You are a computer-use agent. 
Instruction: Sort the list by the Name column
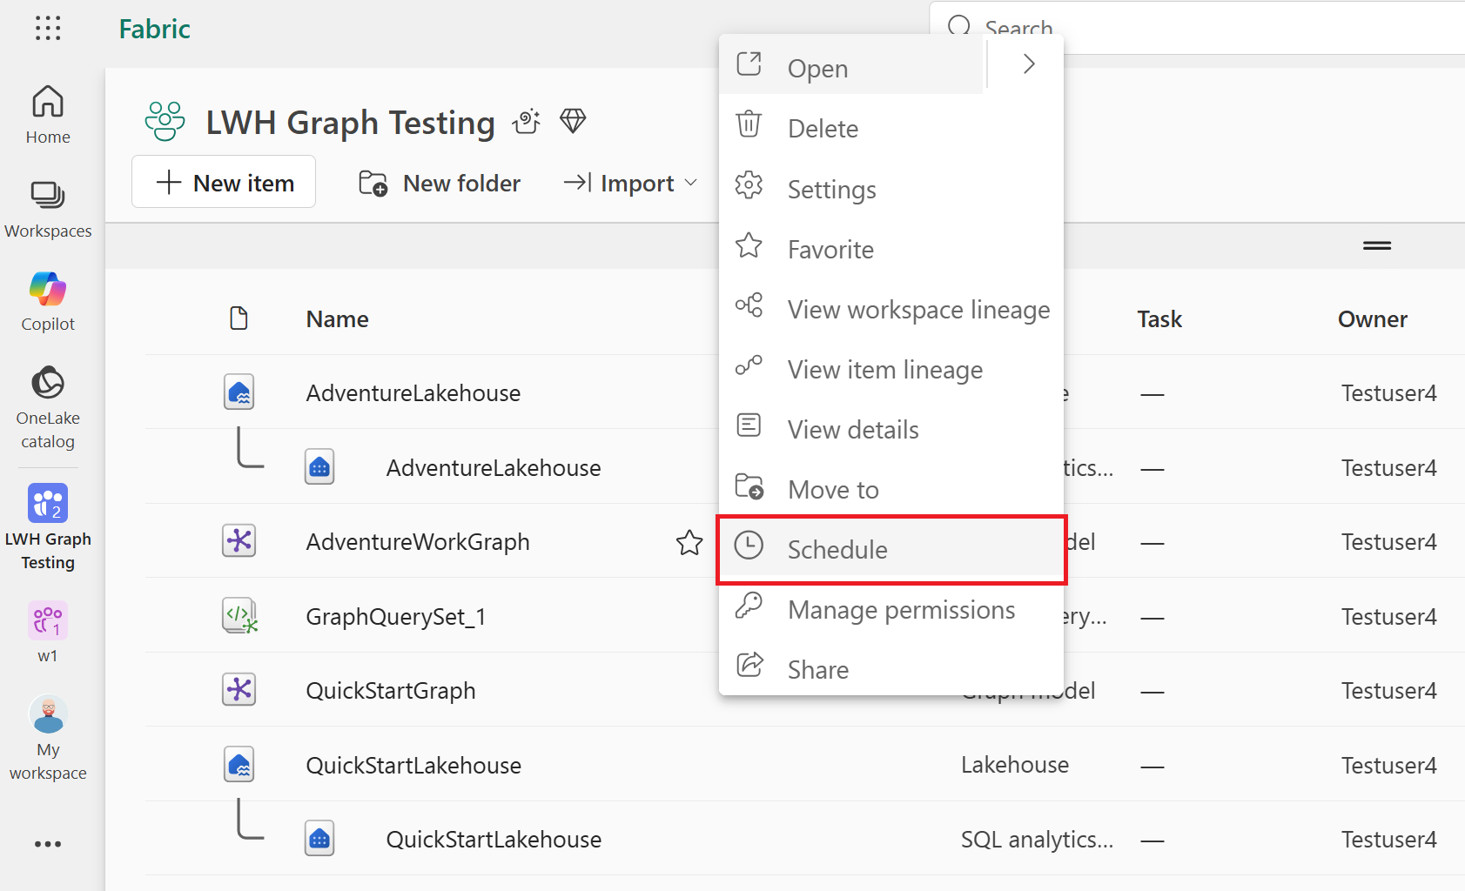(338, 319)
